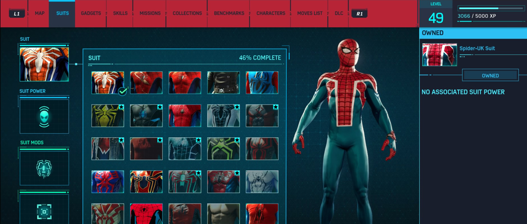Select the fourth suit in fourth row
This screenshot has width=527, height=224.
224,182
